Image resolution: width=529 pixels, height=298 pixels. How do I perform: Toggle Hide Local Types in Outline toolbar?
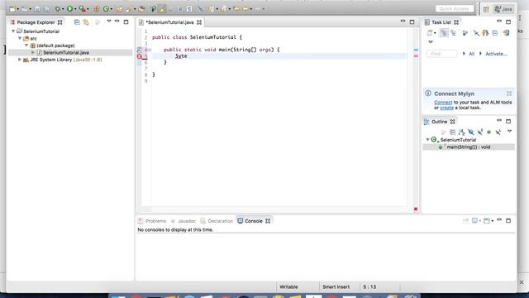click(498, 132)
